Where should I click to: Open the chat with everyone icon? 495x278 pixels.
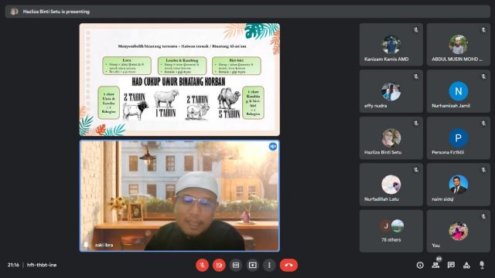click(x=451, y=265)
